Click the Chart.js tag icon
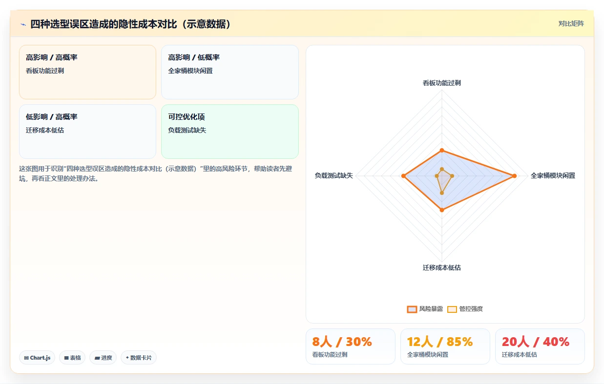The width and height of the screenshot is (604, 384). click(26, 358)
